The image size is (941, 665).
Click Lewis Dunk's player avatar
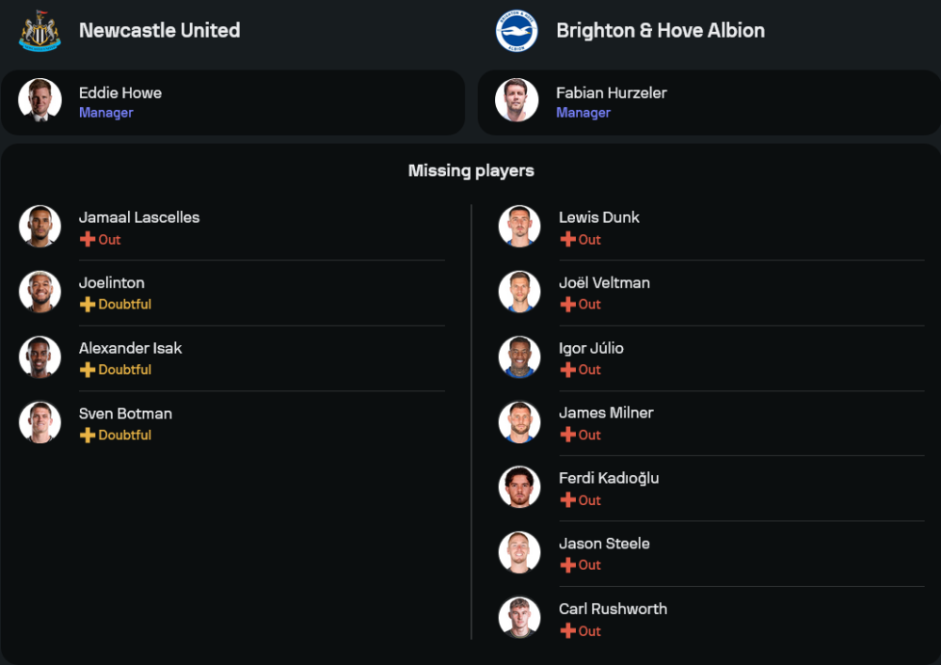(519, 227)
